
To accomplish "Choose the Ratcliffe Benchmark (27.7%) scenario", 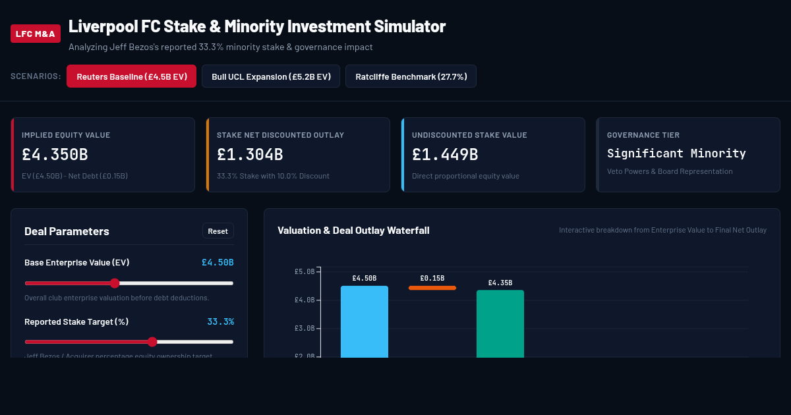I will 411,76.
